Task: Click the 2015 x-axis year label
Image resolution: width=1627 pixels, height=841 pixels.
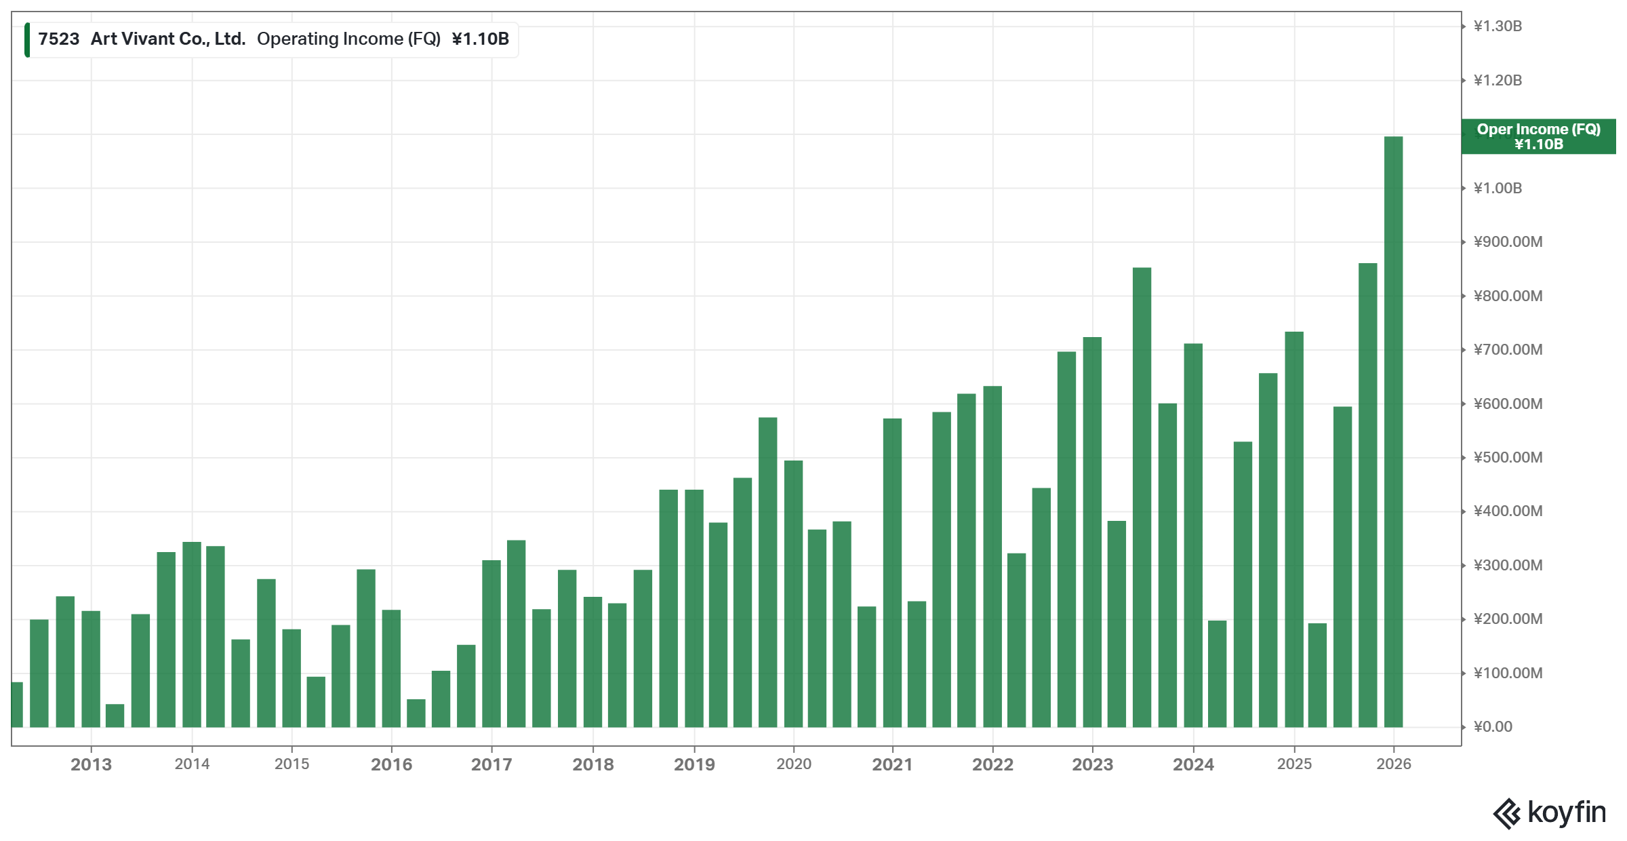Action: [x=292, y=764]
